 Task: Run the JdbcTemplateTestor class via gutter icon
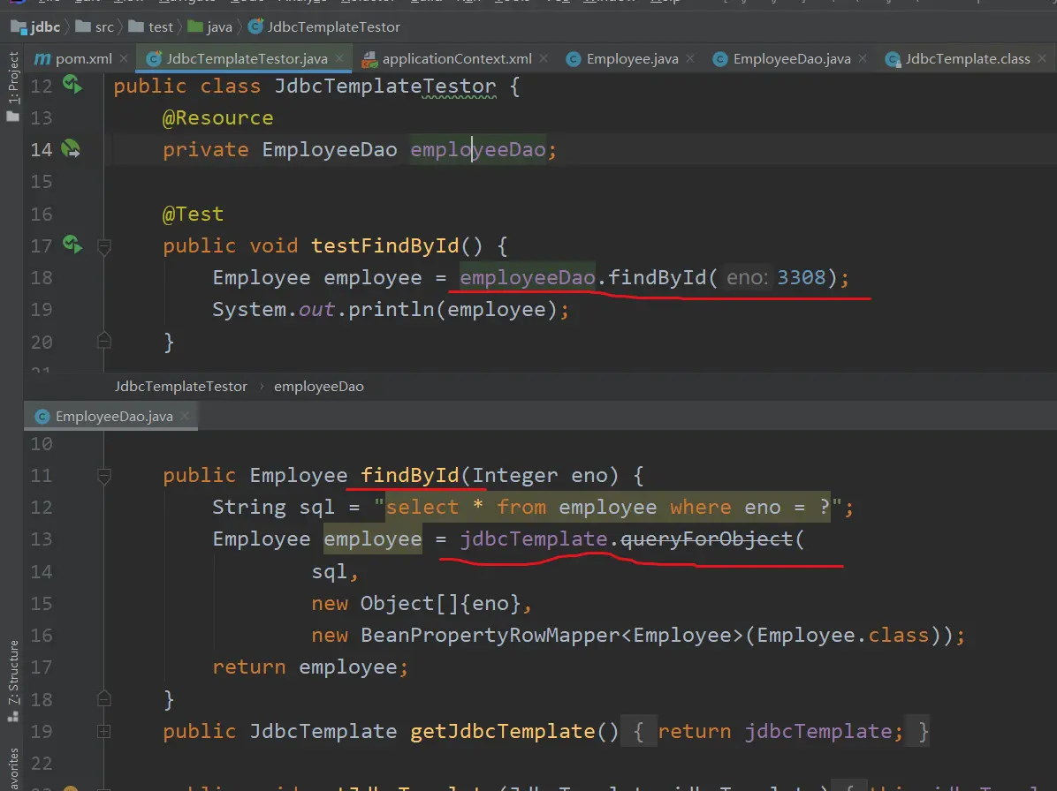tap(72, 86)
